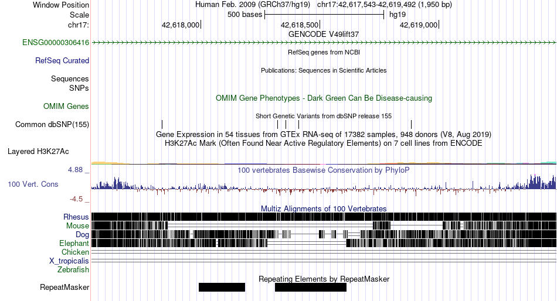Click the chr17: ruler label
The image size is (557, 301).
78,25
